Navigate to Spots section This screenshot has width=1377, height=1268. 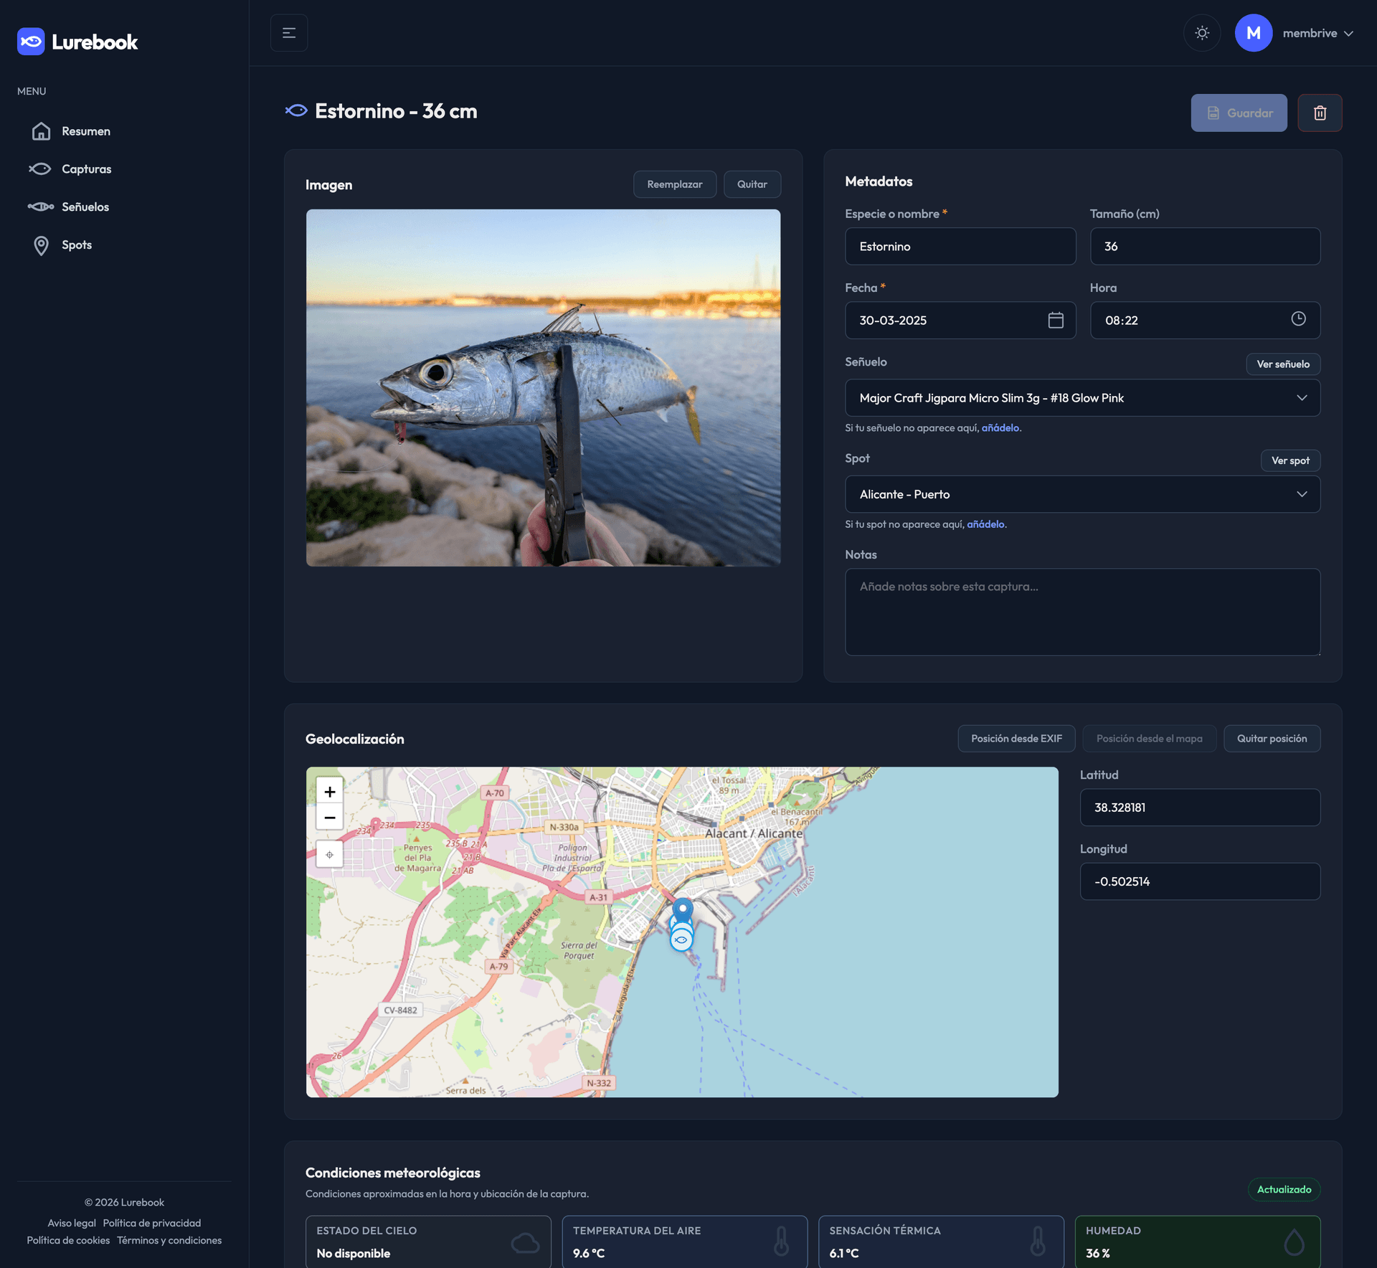point(76,245)
